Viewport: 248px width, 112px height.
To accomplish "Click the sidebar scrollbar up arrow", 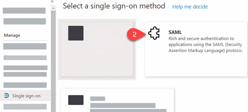I will [x=53, y=8].
